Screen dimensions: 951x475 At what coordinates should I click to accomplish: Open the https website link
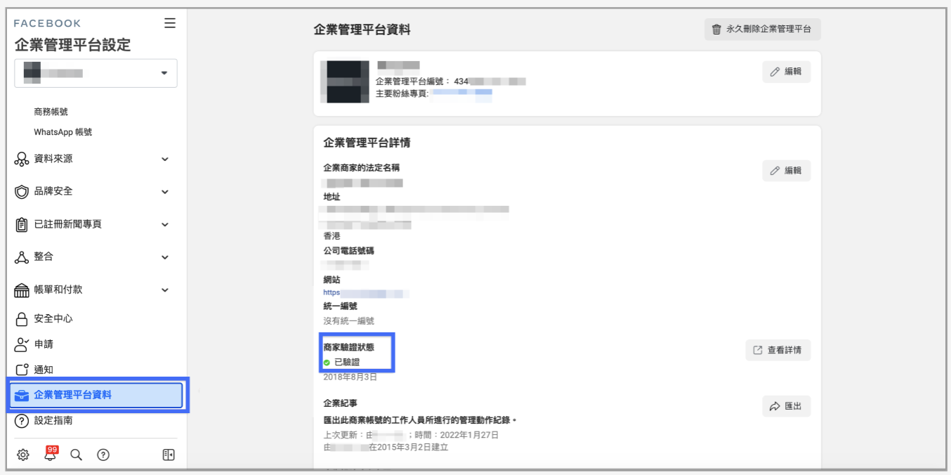(366, 293)
